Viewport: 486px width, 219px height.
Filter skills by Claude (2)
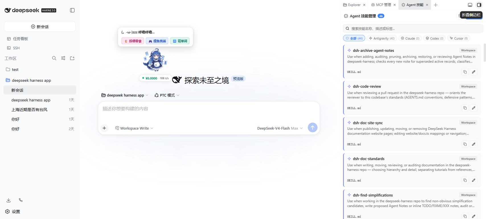coord(410,38)
